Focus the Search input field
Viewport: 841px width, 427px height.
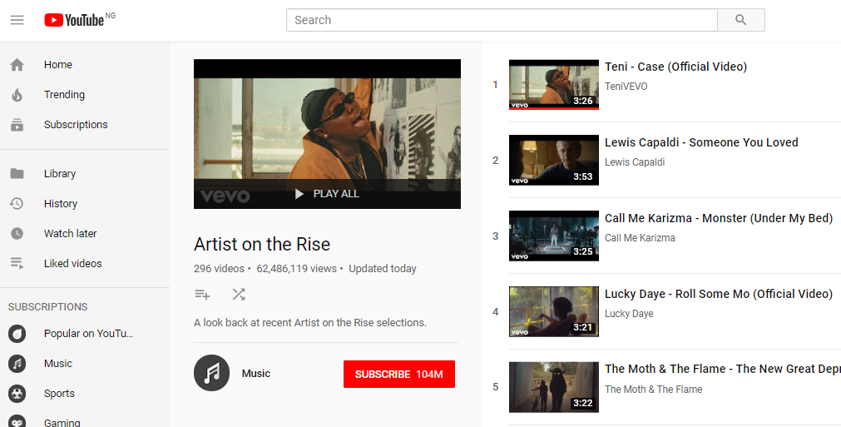click(x=502, y=20)
